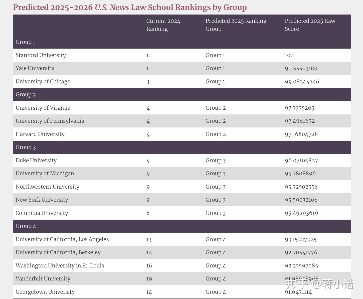Click 'University of Virginia' table entry
The image size is (363, 299).
tap(43, 108)
